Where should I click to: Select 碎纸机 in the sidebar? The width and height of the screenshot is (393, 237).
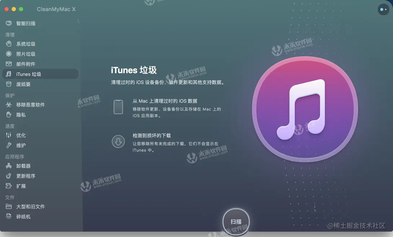pyautogui.click(x=40, y=216)
